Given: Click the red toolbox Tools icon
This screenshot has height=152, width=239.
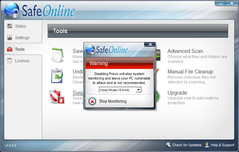Looking at the screenshot, I should pos(10,49).
